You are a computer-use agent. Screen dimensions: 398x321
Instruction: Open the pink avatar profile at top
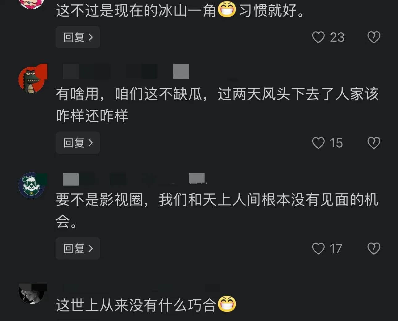click(x=31, y=4)
